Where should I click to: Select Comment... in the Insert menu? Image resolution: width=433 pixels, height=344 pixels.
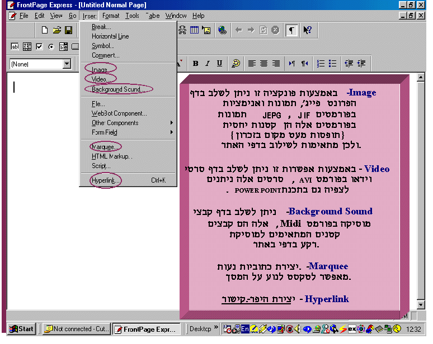tap(129, 55)
